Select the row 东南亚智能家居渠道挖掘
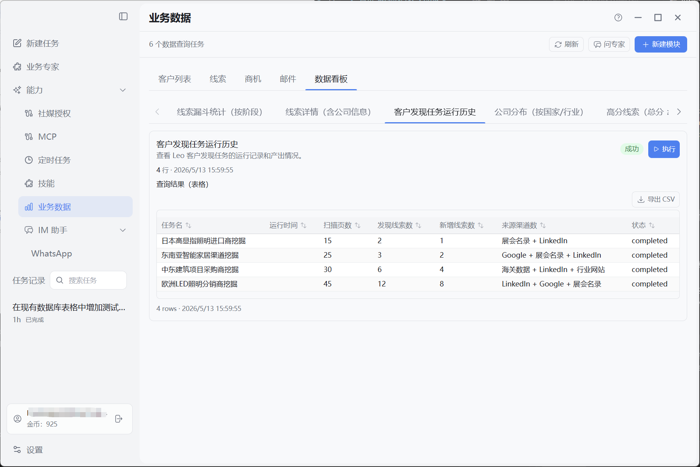 [418, 255]
